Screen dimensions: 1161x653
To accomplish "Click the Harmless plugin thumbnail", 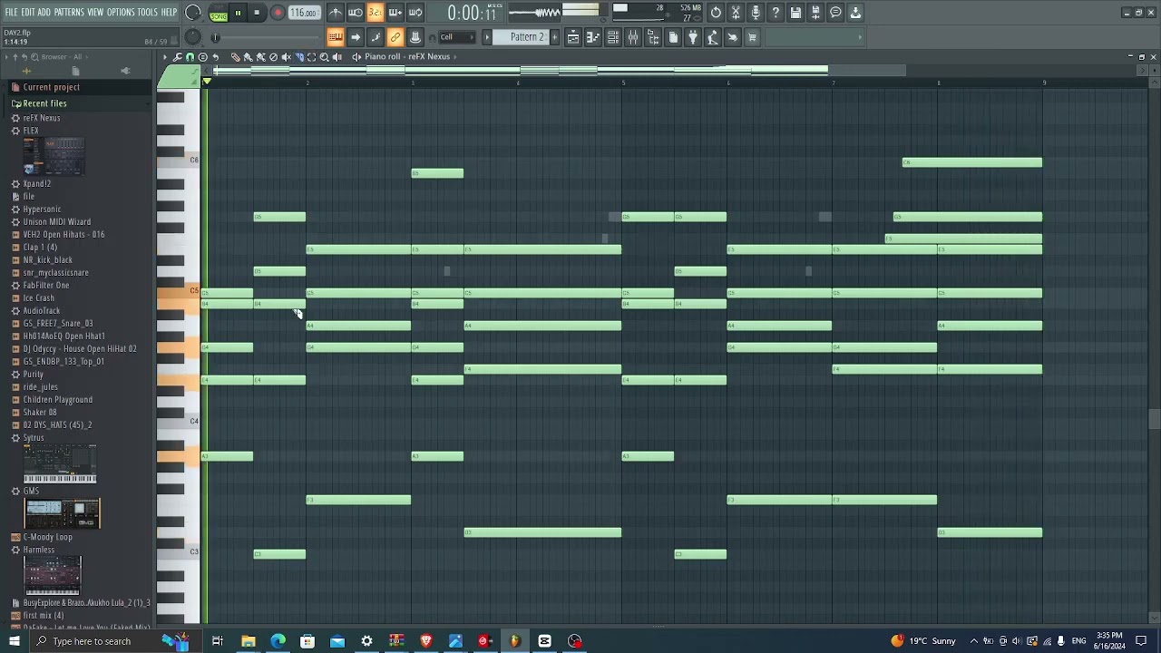I will tap(53, 576).
